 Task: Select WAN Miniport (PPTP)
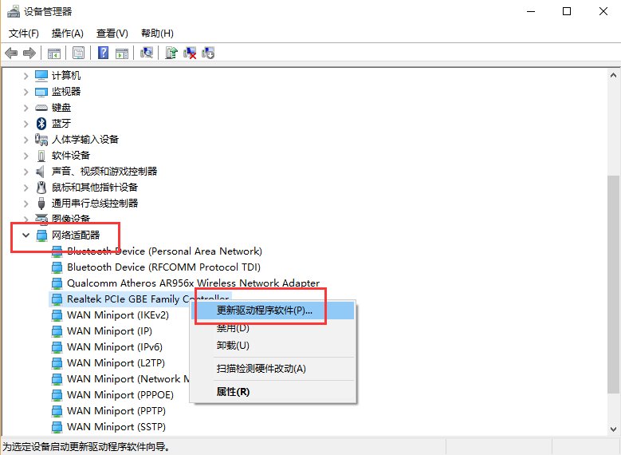coord(116,411)
